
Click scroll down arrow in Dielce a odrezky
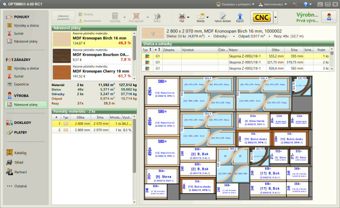(332, 69)
